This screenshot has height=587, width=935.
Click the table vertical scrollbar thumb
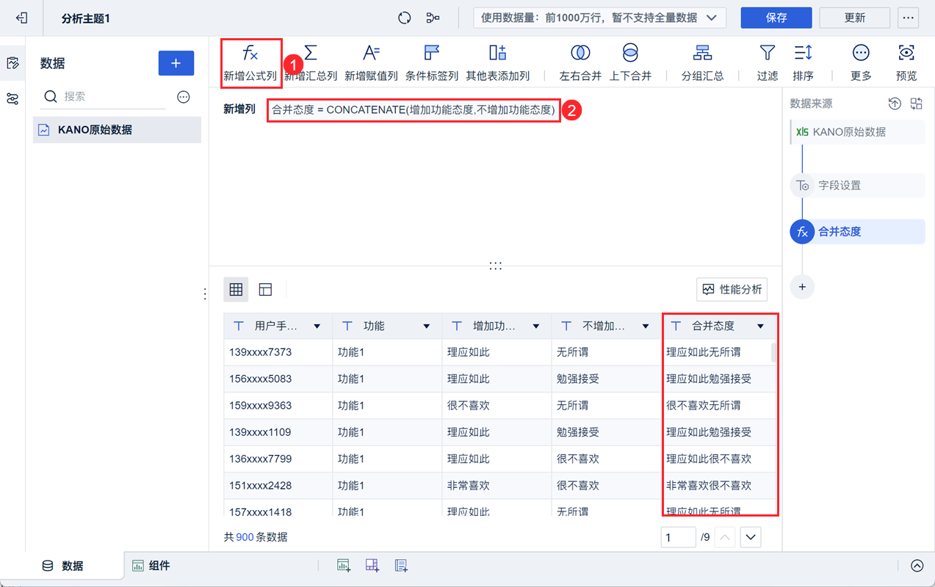coord(773,353)
